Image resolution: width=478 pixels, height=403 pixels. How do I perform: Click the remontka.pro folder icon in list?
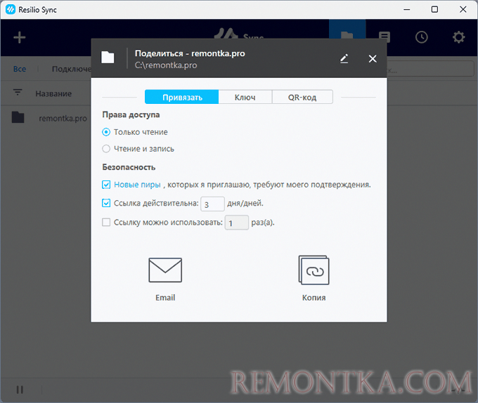tap(18, 117)
